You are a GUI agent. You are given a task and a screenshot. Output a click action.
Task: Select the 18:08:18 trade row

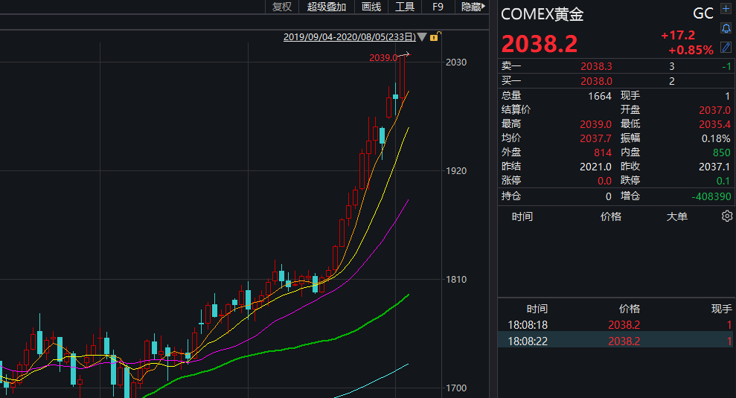[615, 325]
